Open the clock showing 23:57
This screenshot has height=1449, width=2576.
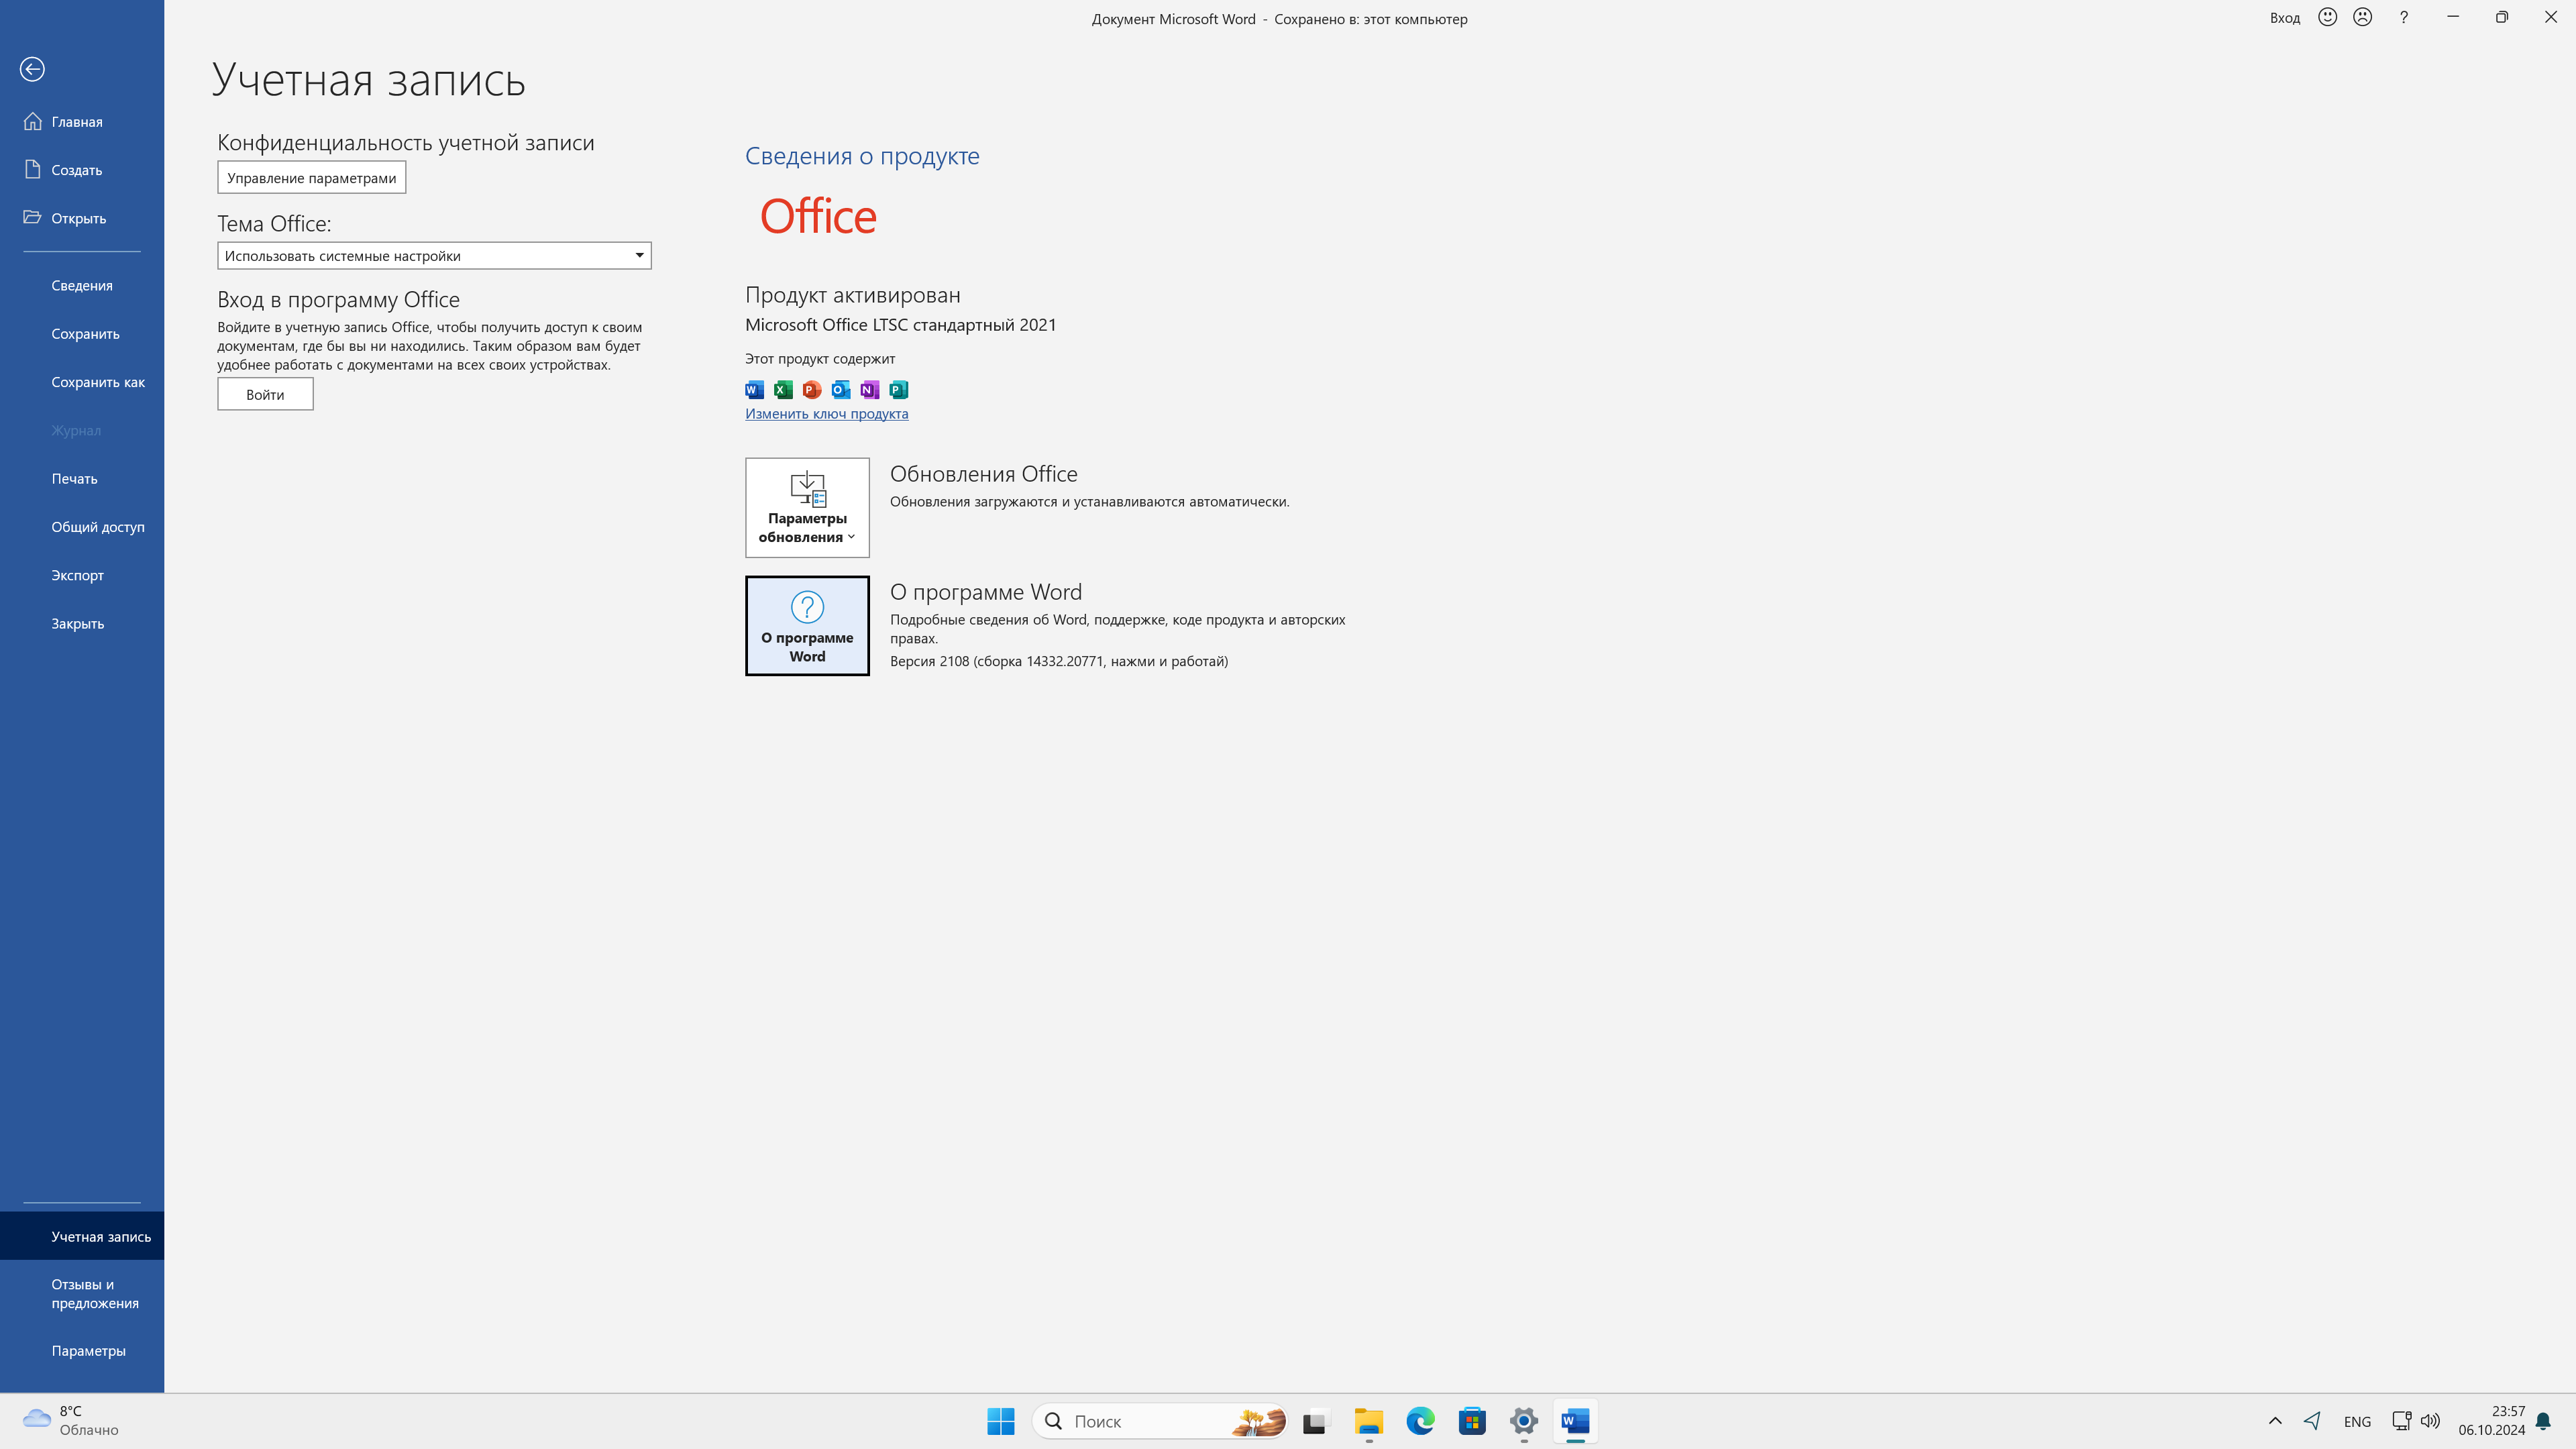point(2492,1421)
